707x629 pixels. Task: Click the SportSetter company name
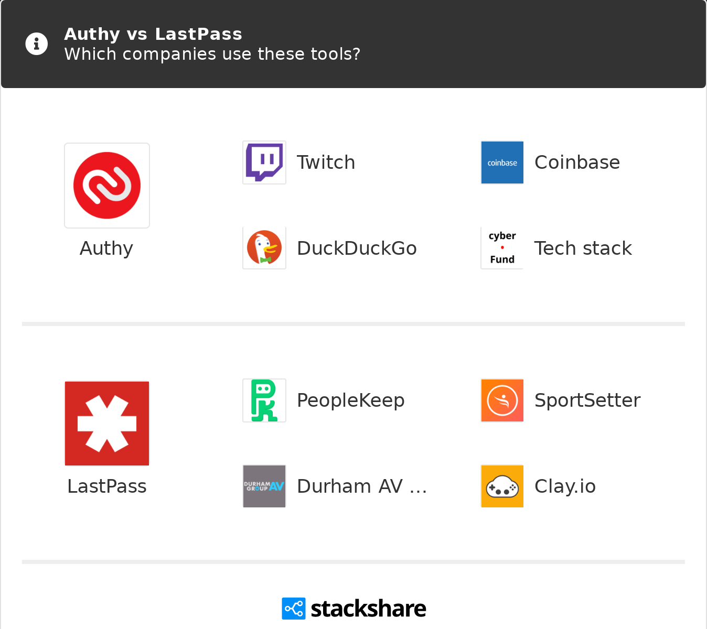tap(587, 400)
